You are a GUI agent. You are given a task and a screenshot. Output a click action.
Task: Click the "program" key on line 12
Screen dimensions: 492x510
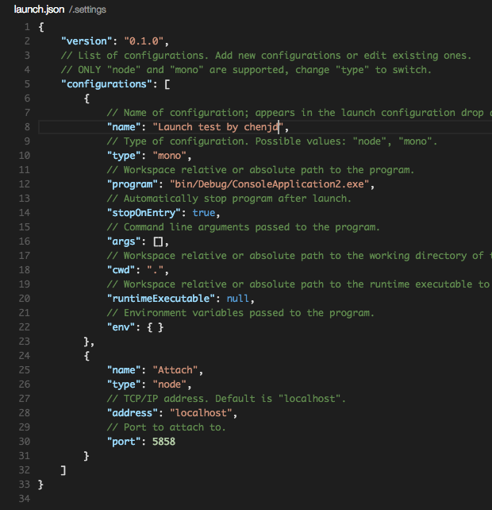tap(132, 184)
